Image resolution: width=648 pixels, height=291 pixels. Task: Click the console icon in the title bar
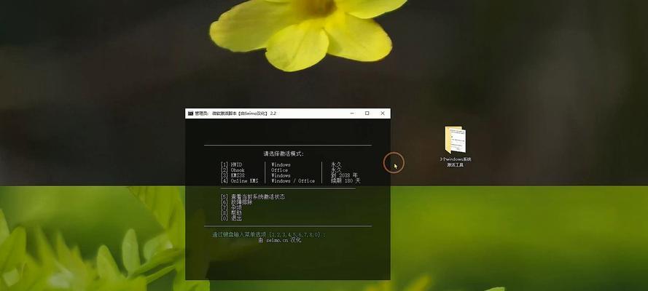click(x=190, y=113)
